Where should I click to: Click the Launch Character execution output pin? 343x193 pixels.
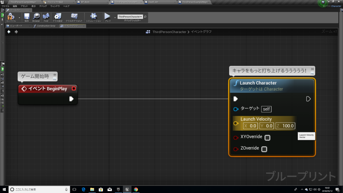coord(308,99)
